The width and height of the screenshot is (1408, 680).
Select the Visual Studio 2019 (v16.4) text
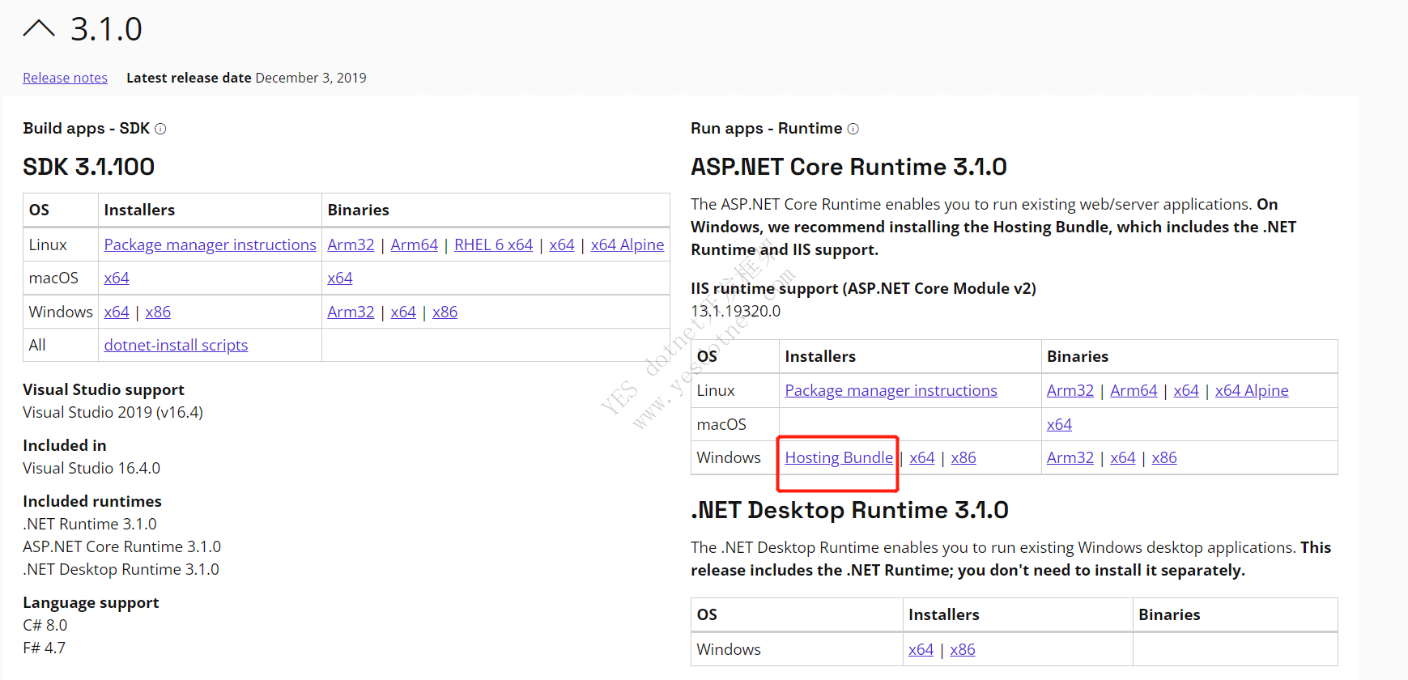coord(113,412)
